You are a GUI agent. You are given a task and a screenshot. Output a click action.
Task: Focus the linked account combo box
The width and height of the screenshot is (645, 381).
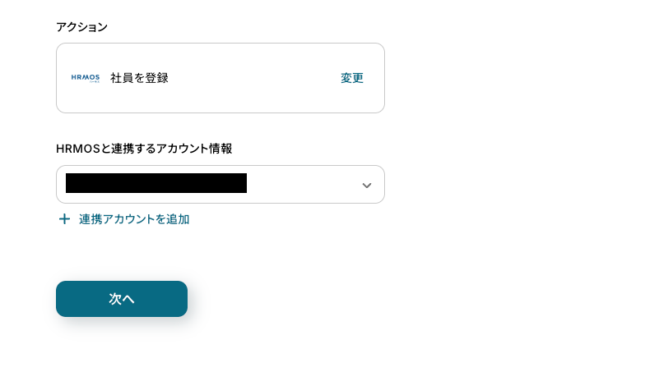(x=220, y=185)
